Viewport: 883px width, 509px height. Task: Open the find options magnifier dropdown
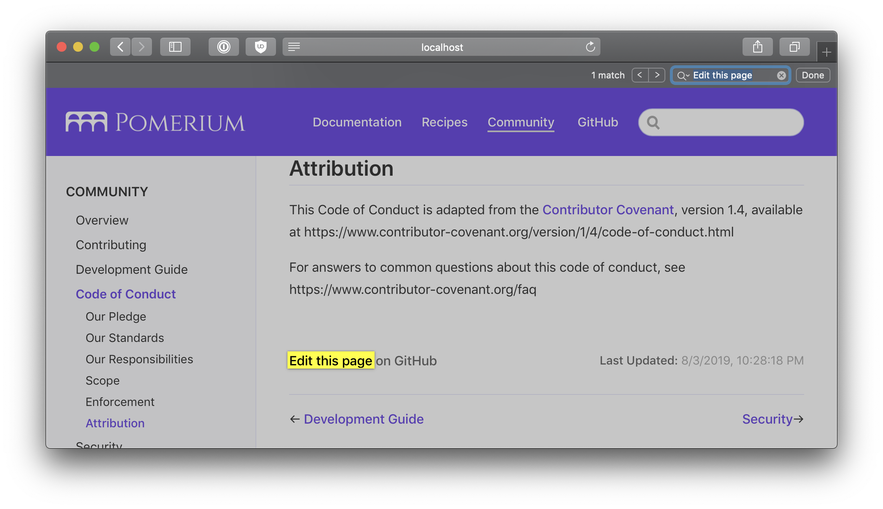(683, 76)
